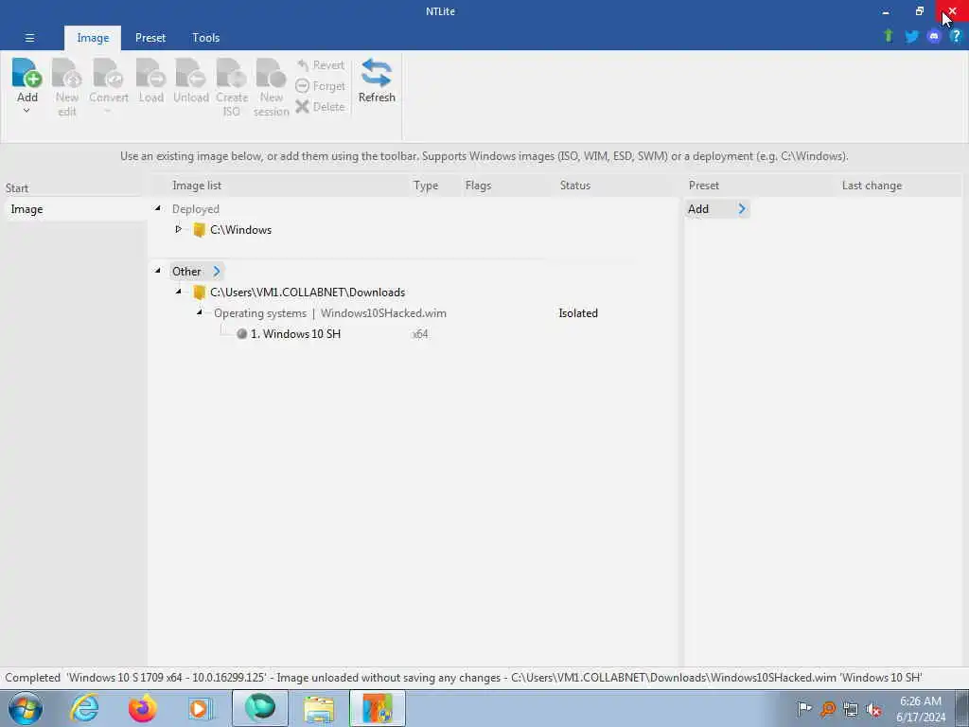Click the grey status dot of Windows 10 SH
Viewport: 969px width, 727px height.
241,334
